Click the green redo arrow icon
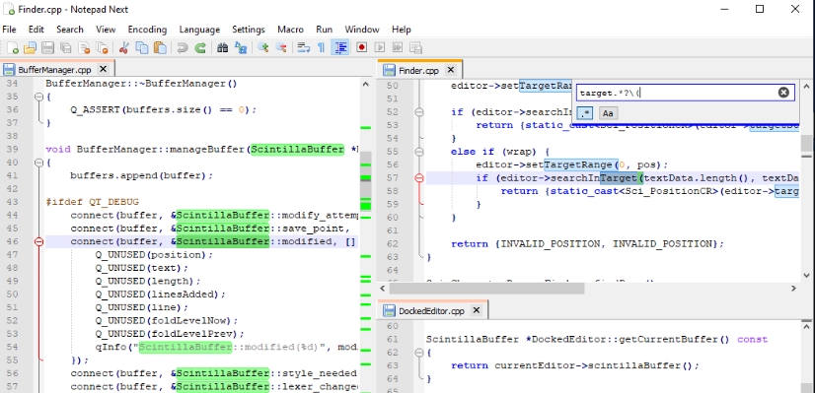815x393 pixels. [x=200, y=47]
